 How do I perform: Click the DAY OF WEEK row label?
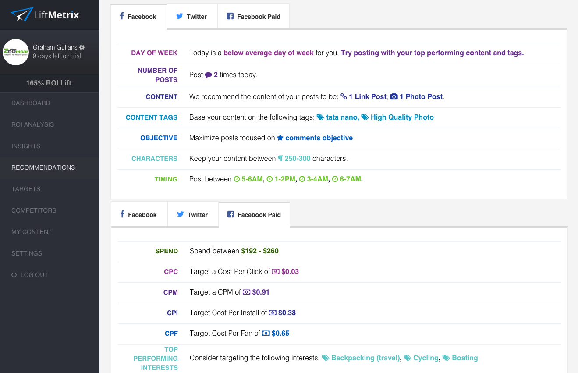point(154,53)
